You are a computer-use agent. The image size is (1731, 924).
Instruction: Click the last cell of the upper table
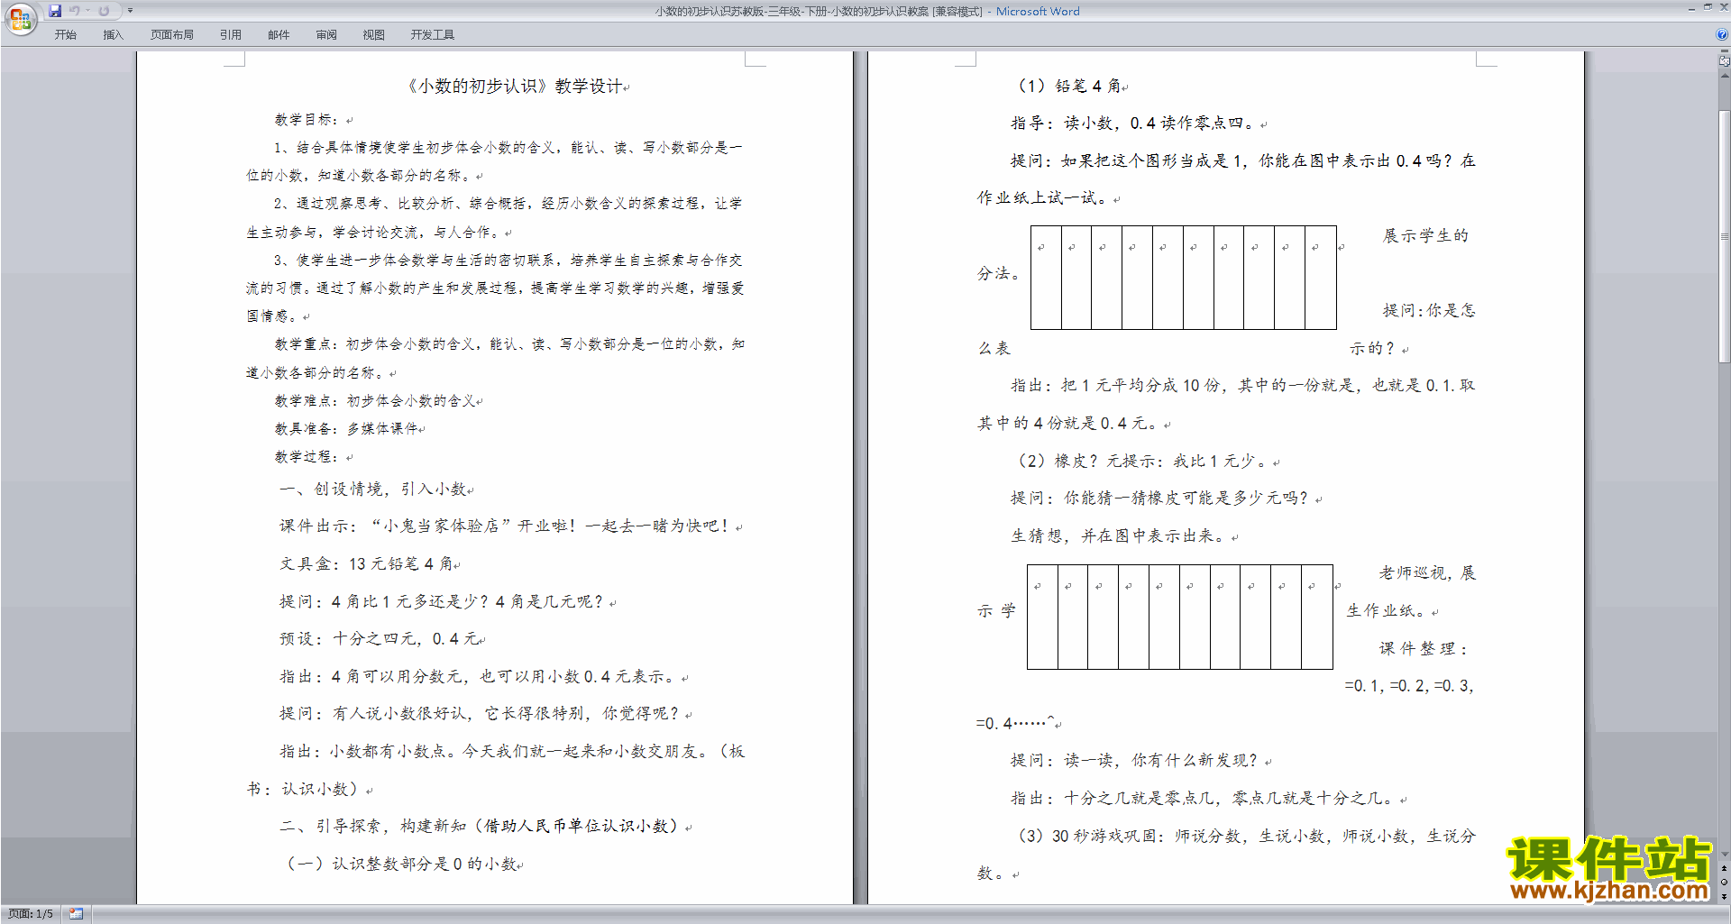click(x=1321, y=278)
